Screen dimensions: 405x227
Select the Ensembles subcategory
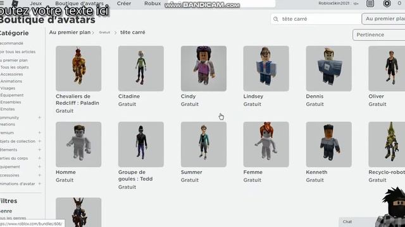11,102
